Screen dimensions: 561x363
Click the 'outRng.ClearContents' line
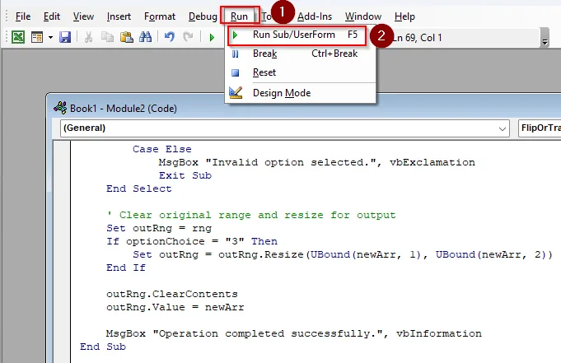click(171, 294)
